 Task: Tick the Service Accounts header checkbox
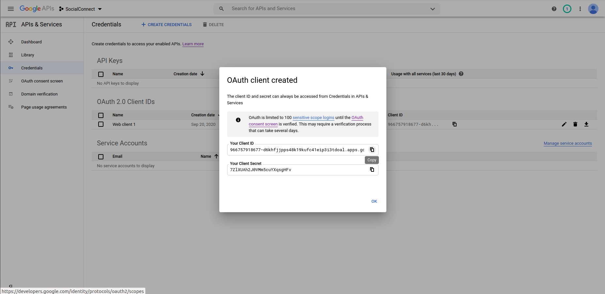coord(101,157)
